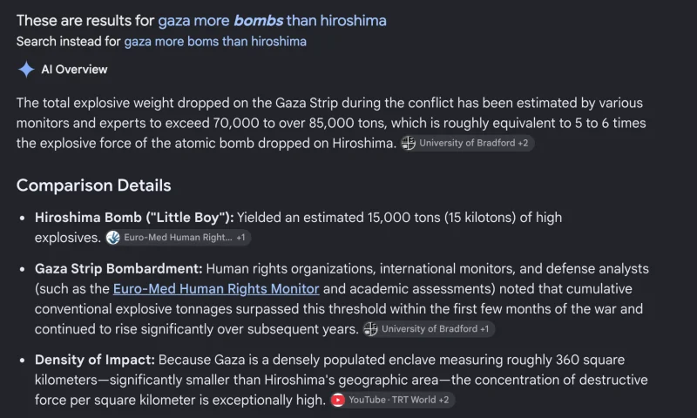
Task: Click the "Comparison Details" heading
Action: 94,185
